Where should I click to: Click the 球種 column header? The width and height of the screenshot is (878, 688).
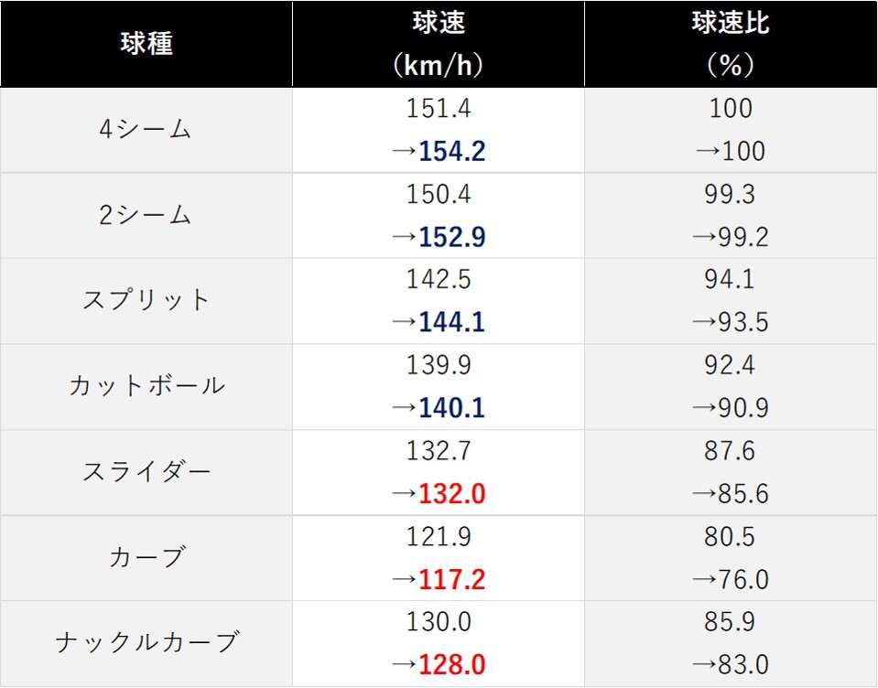tap(146, 43)
